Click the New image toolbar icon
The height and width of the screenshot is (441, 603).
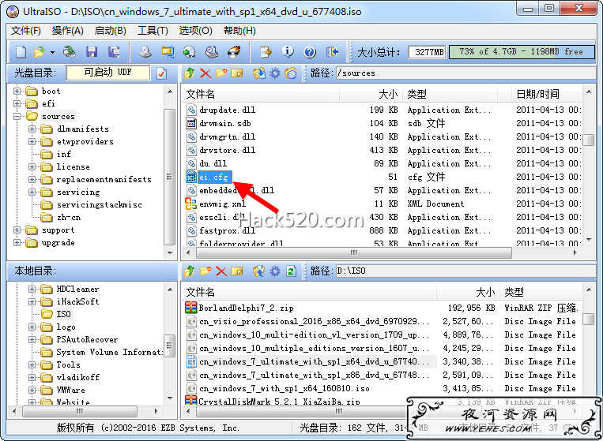pyautogui.click(x=21, y=52)
